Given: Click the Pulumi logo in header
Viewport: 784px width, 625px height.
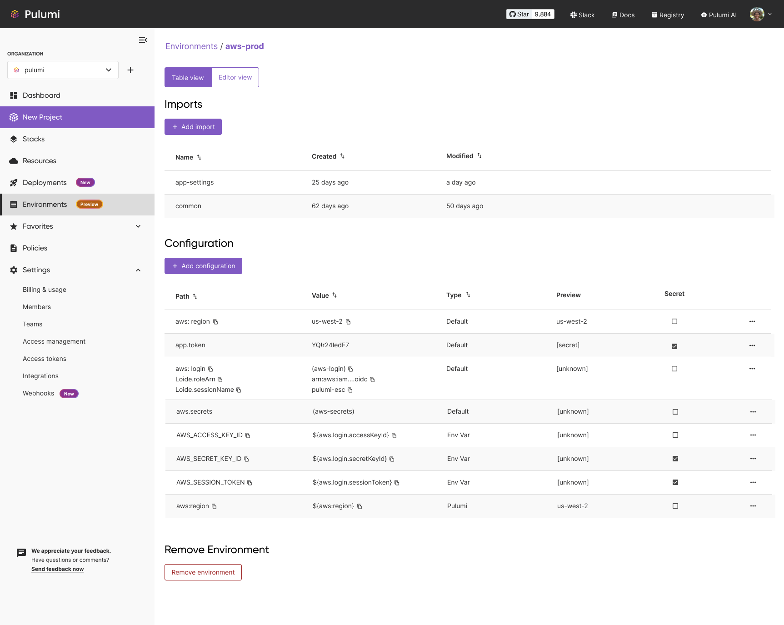Looking at the screenshot, I should [x=35, y=14].
